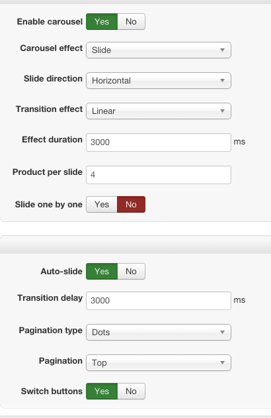Click the Product per slide field

click(159, 175)
